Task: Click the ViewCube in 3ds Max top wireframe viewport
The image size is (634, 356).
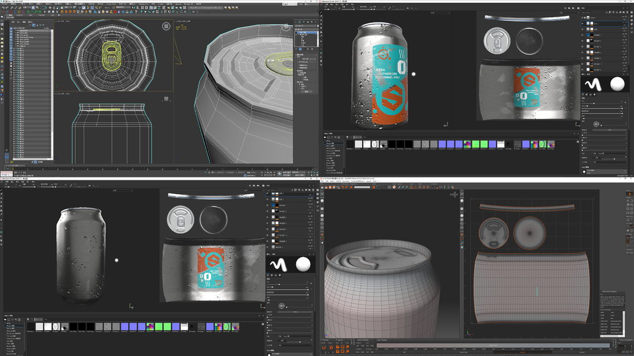Action: (166, 26)
